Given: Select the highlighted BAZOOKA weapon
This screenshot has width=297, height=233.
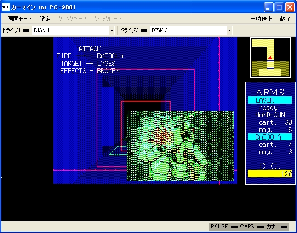Looking at the screenshot, I should point(270,137).
